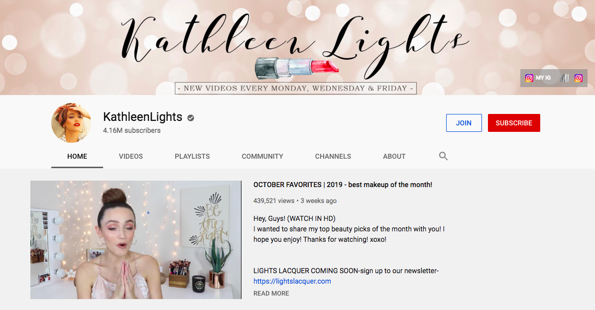The height and width of the screenshot is (310, 595).
Task: Click the verified checkmark badge beside KathleenLights
Action: coord(191,118)
